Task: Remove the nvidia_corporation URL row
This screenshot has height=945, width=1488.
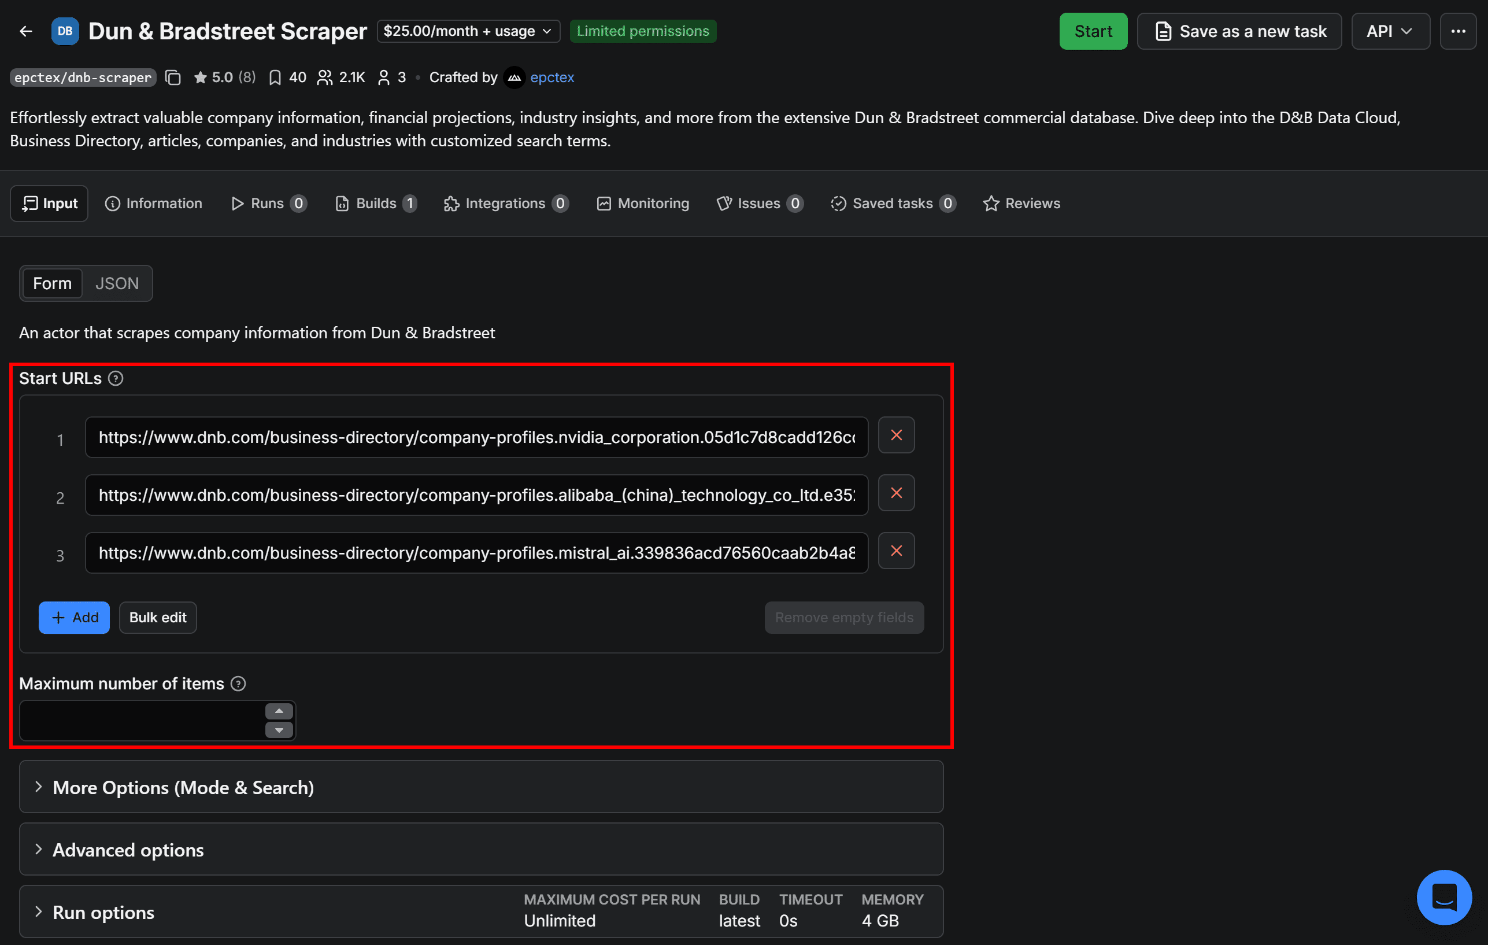Action: coord(896,435)
